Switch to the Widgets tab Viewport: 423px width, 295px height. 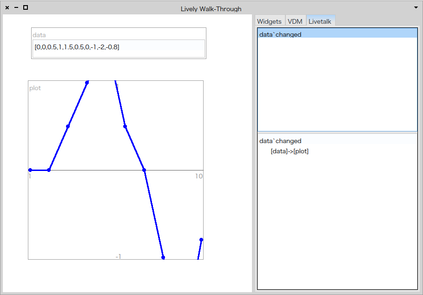point(269,21)
